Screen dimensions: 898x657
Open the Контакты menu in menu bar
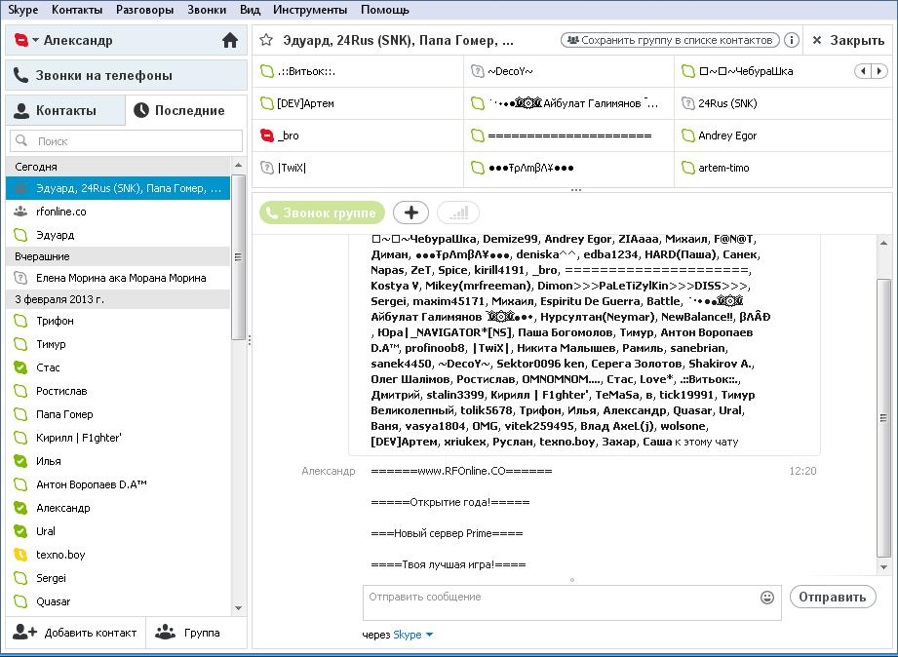pos(77,10)
